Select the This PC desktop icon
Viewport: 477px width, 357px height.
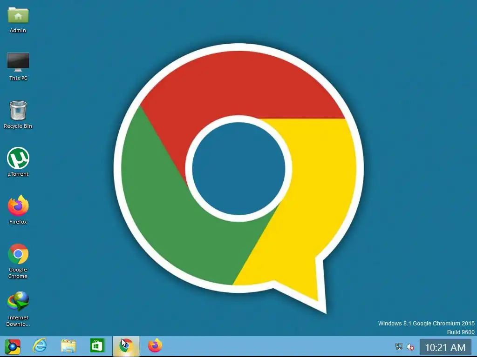click(x=18, y=67)
